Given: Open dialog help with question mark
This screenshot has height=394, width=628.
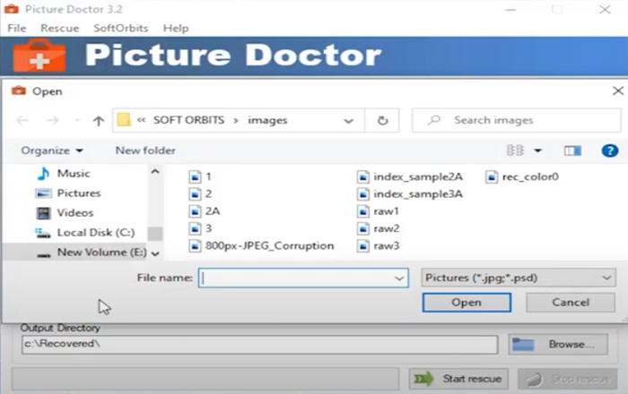Looking at the screenshot, I should 609,150.
